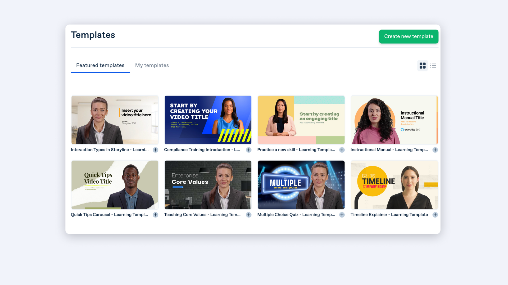The image size is (508, 285).
Task: Add Practice a new skill template
Action: point(342,150)
